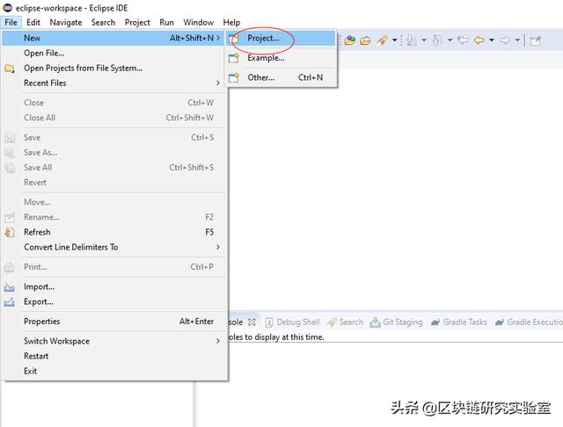
Task: Open the File menu in the menu bar
Action: 11,23
